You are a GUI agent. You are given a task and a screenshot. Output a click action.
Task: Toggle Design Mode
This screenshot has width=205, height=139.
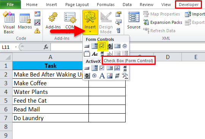pyautogui.click(x=106, y=22)
